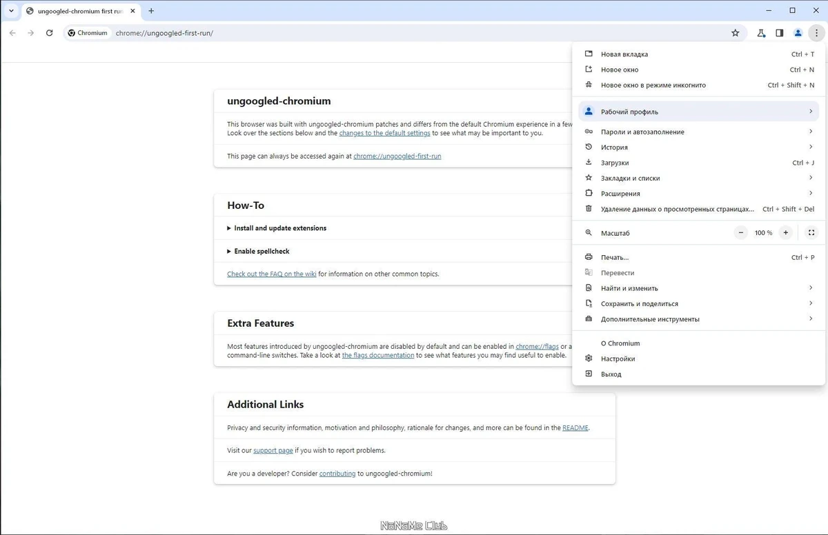The width and height of the screenshot is (828, 535).
Task: Choose Новое окно menu entry
Action: click(x=698, y=70)
